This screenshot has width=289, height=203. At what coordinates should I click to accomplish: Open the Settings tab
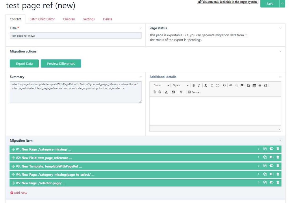click(89, 19)
